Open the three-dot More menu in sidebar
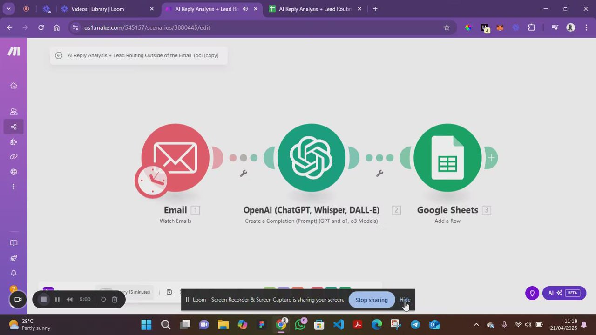596x335 pixels. point(14,187)
